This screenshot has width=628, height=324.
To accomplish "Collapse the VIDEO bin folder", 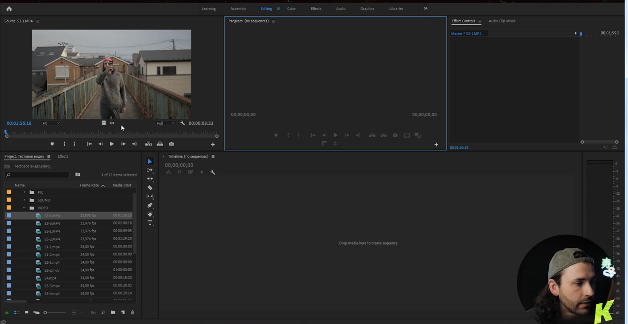I will point(24,208).
